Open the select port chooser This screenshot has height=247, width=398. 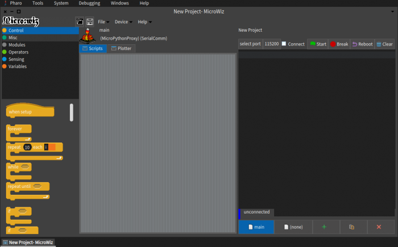tap(250, 44)
